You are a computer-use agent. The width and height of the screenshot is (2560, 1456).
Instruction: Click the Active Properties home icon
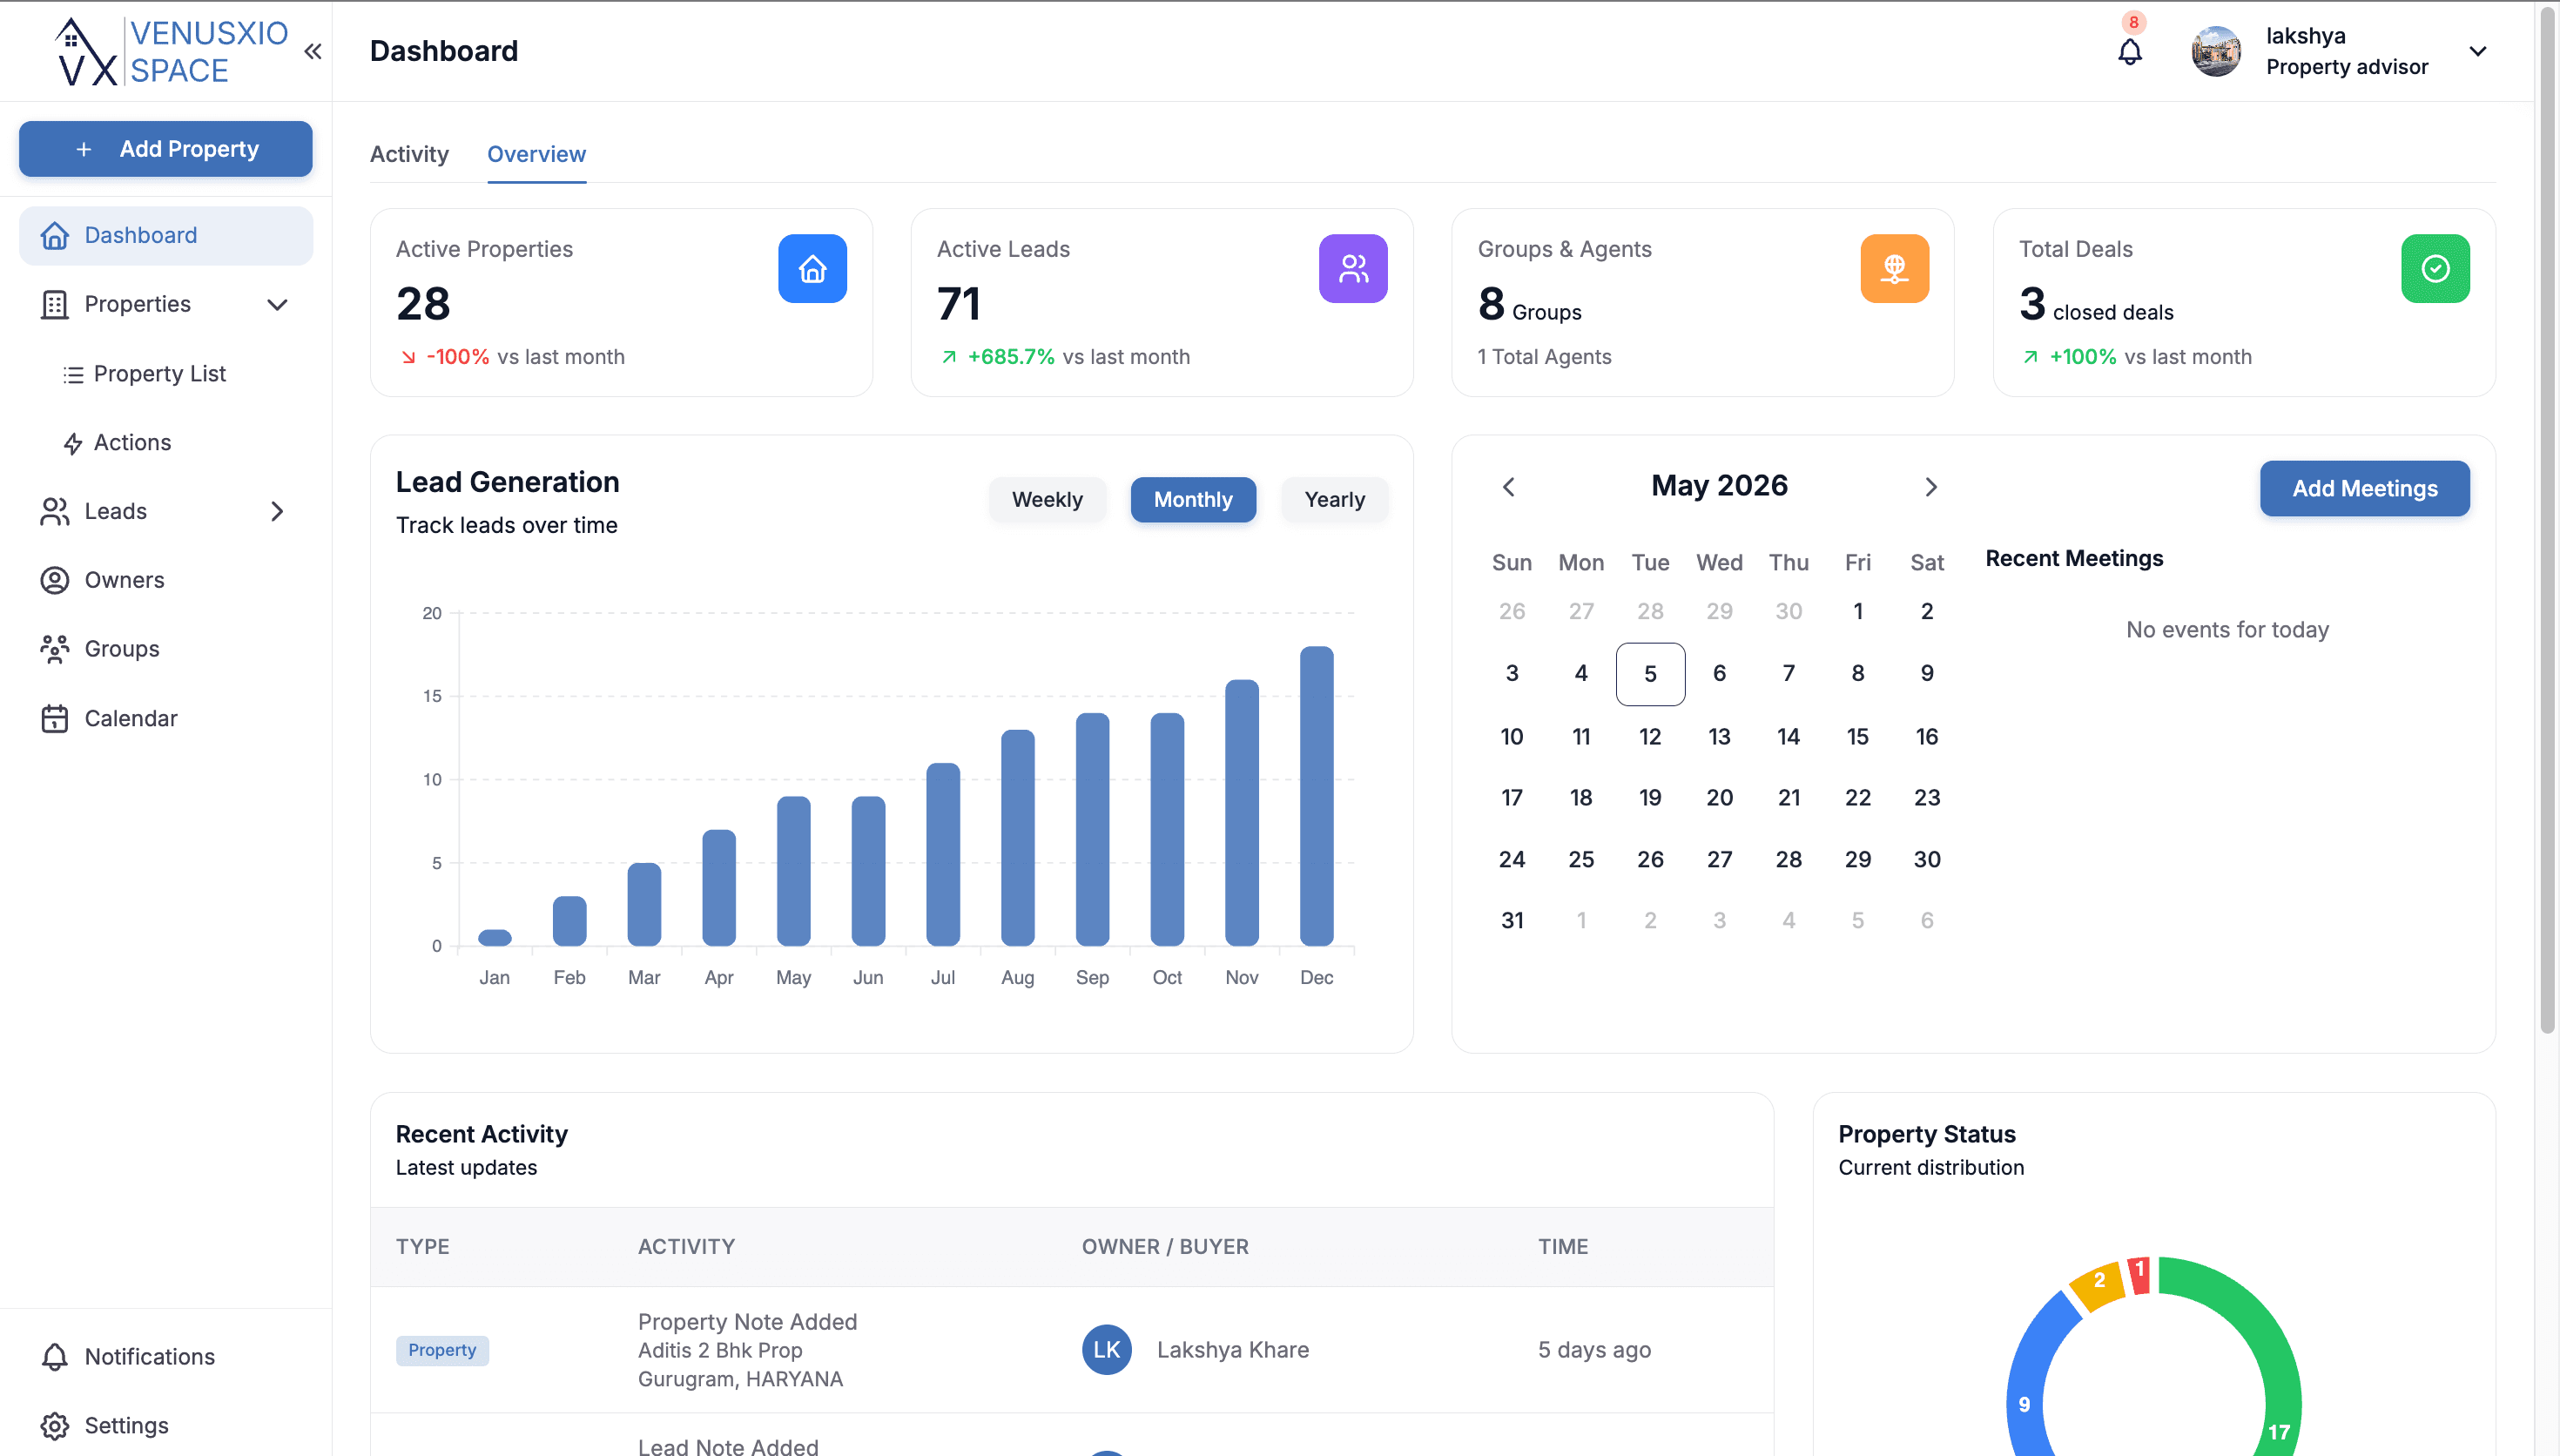[x=812, y=268]
